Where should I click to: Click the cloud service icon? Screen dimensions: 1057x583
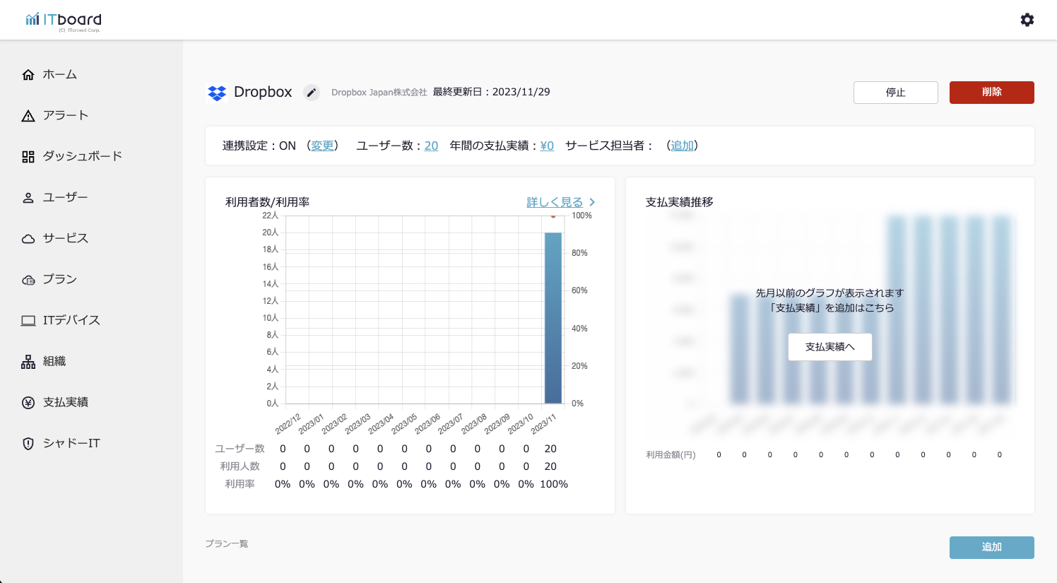(28, 239)
